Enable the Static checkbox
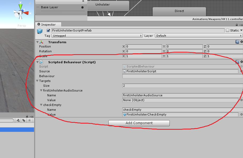Viewport: 243px width, 158px height. pos(227,30)
